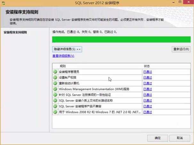
Task: Select the 设置帐户权限 rule text
Action: coord(68,78)
